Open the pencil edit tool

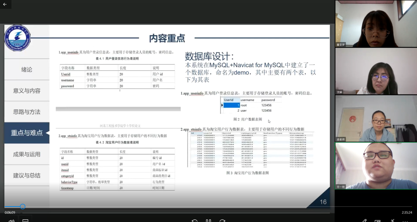pos(364,221)
